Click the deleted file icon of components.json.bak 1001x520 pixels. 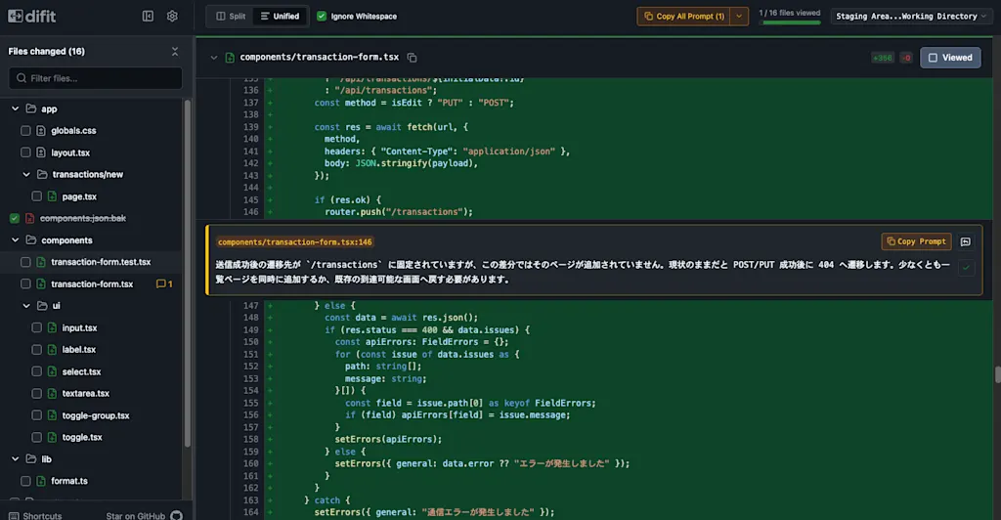click(x=30, y=218)
